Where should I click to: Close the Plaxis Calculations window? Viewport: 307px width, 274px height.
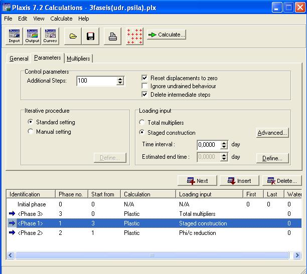(x=300, y=7)
